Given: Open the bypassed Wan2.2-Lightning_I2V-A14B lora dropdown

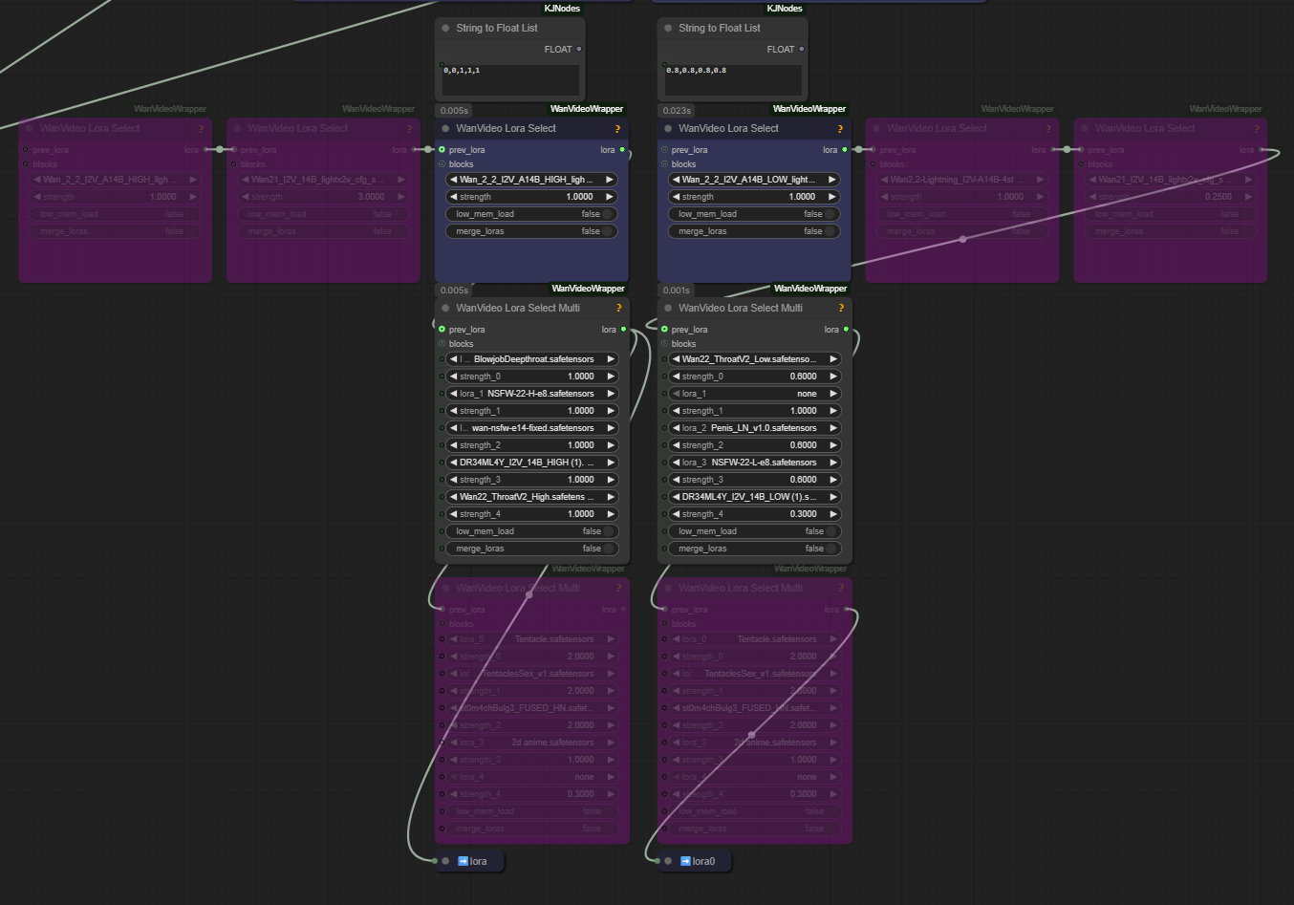Looking at the screenshot, I should point(962,180).
